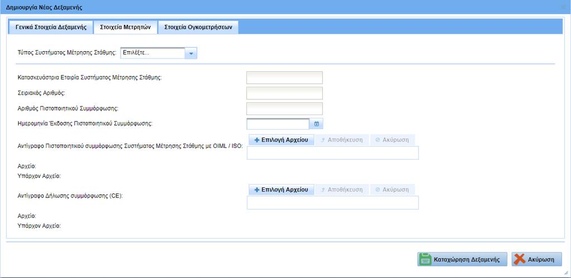Open the calendar date picker icon
This screenshot has width=571, height=278.
pyautogui.click(x=317, y=124)
